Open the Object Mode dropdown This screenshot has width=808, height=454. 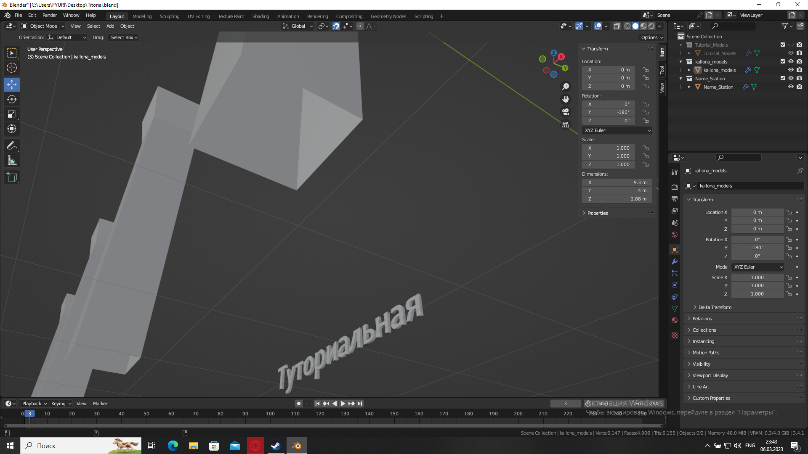(43, 26)
